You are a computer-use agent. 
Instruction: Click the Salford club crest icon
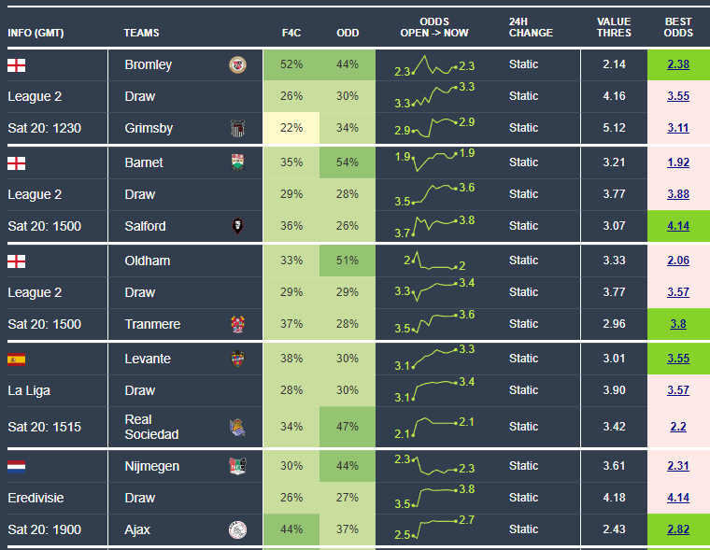tap(237, 226)
